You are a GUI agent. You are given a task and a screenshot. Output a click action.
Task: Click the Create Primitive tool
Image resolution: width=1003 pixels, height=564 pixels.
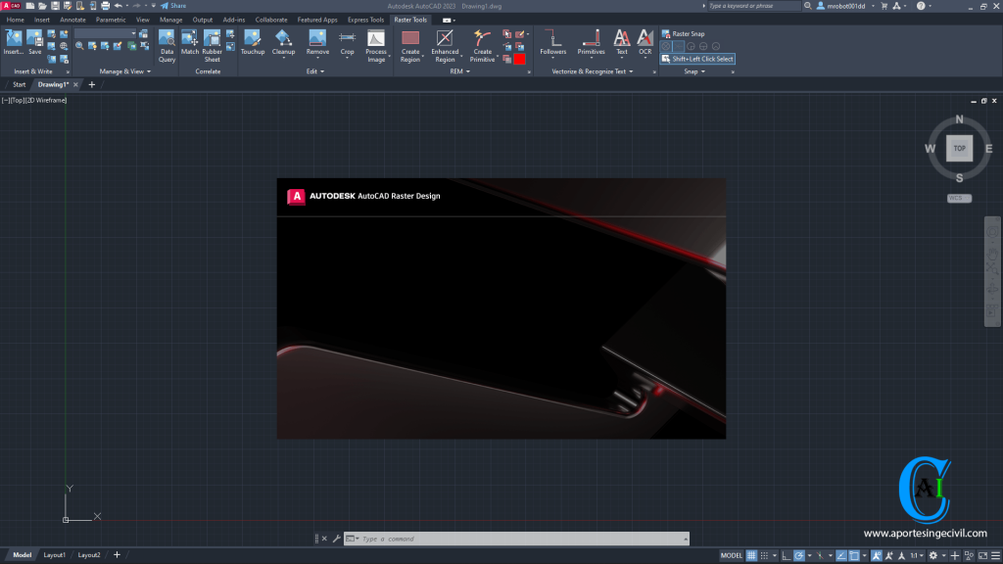(482, 46)
